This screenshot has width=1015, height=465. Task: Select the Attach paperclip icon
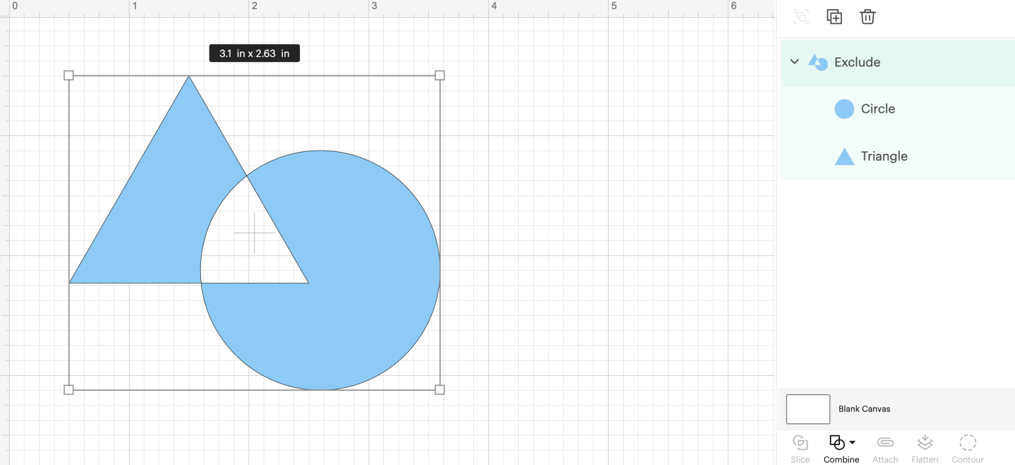[x=885, y=443]
